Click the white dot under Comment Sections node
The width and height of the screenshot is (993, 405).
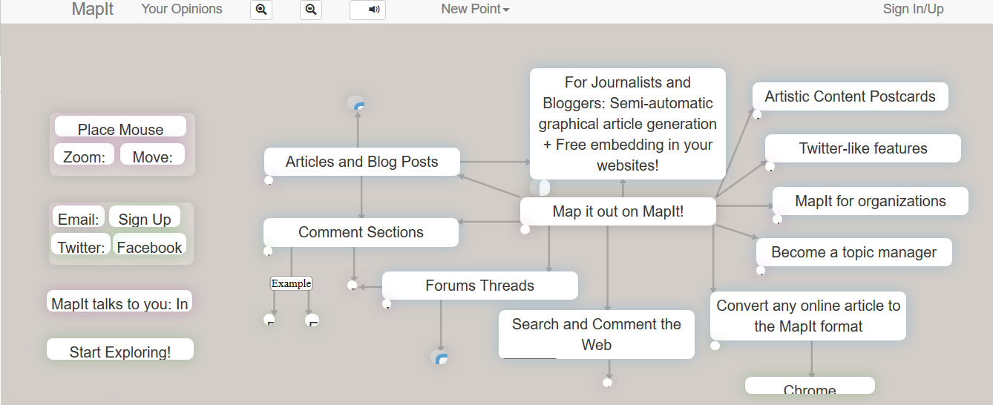tap(268, 251)
